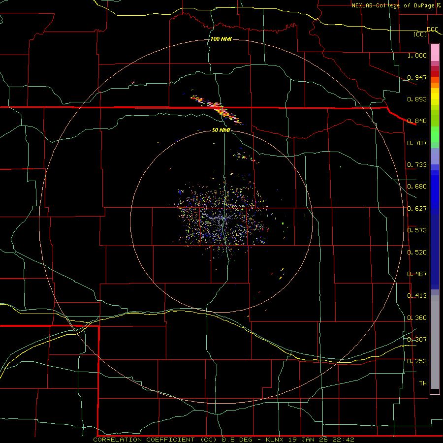Click the 0.947 legend value
The image size is (443, 443).
pyautogui.click(x=417, y=77)
